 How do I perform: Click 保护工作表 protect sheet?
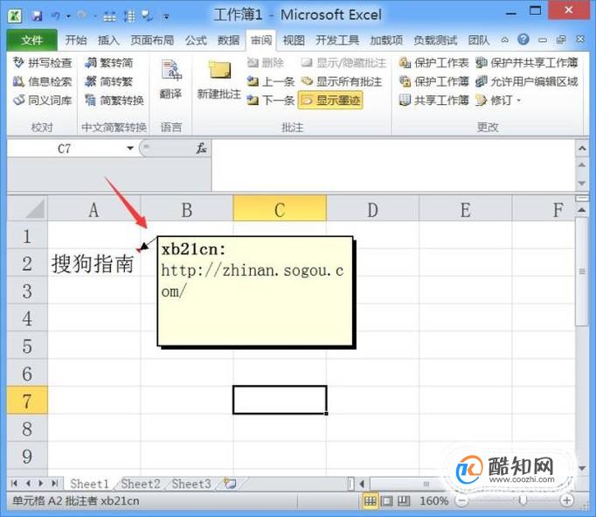click(433, 62)
